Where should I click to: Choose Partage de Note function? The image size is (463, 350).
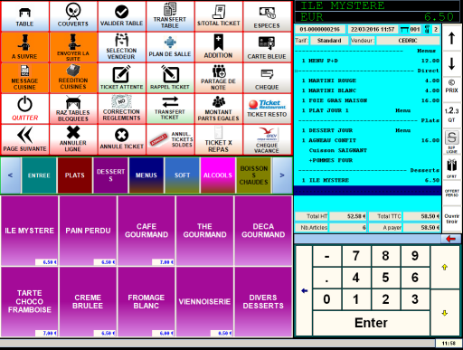click(x=219, y=78)
